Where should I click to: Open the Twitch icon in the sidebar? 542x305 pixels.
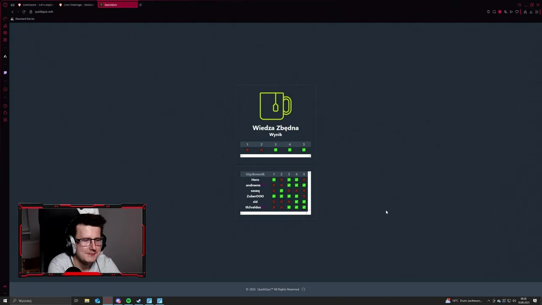click(5, 72)
